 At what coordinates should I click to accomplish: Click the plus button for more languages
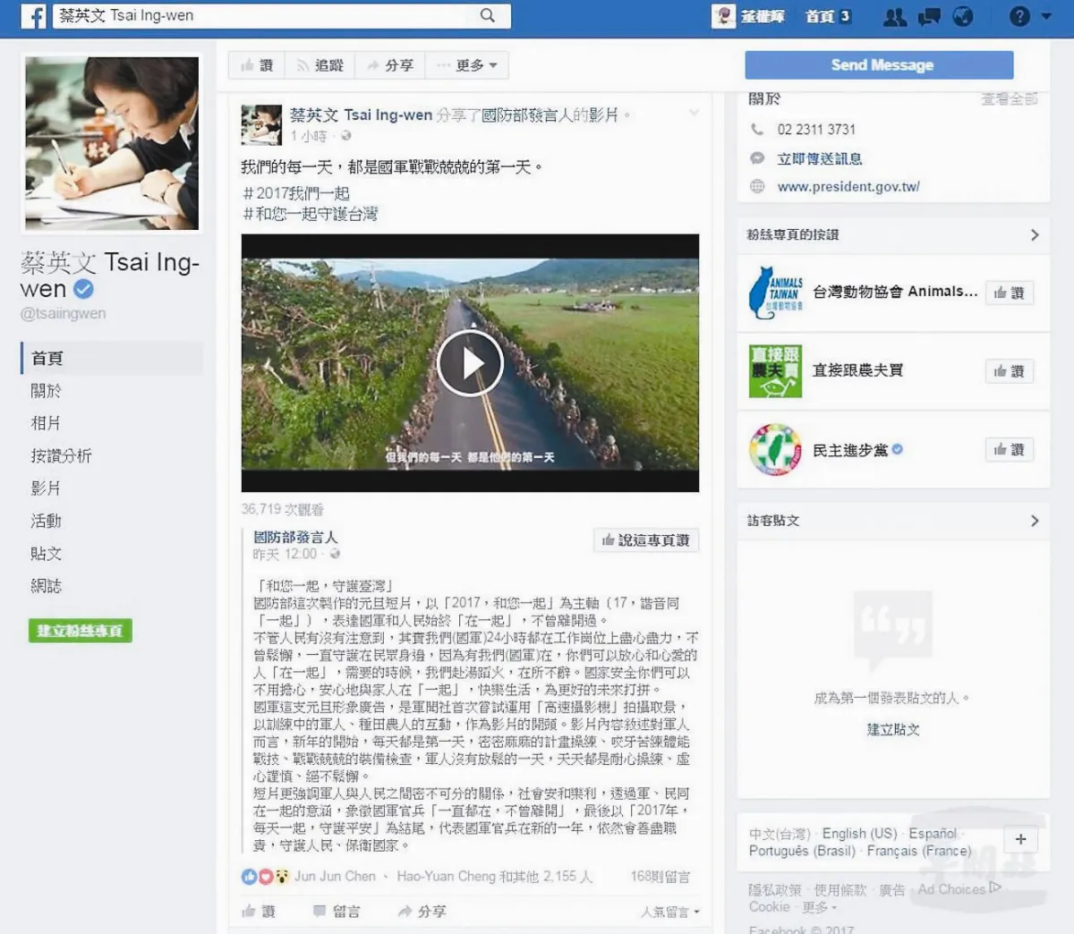point(1020,839)
